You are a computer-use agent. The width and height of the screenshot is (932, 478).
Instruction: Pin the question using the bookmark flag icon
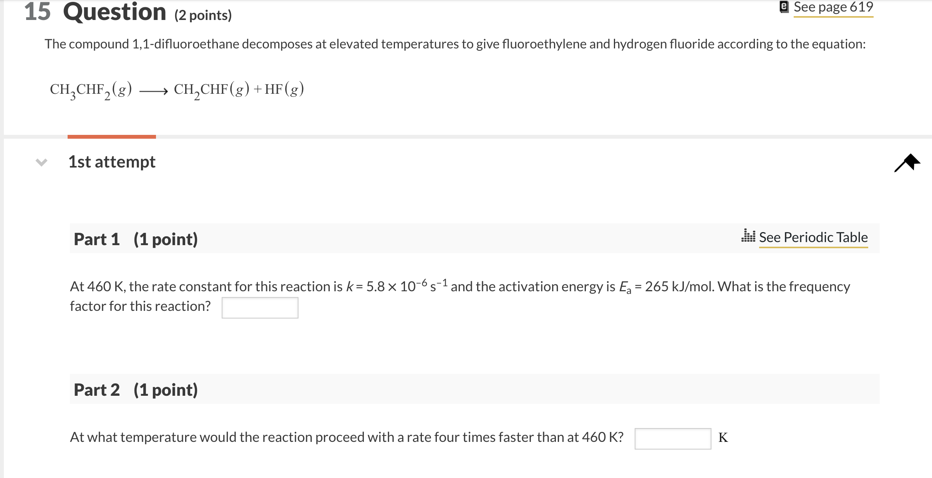908,162
